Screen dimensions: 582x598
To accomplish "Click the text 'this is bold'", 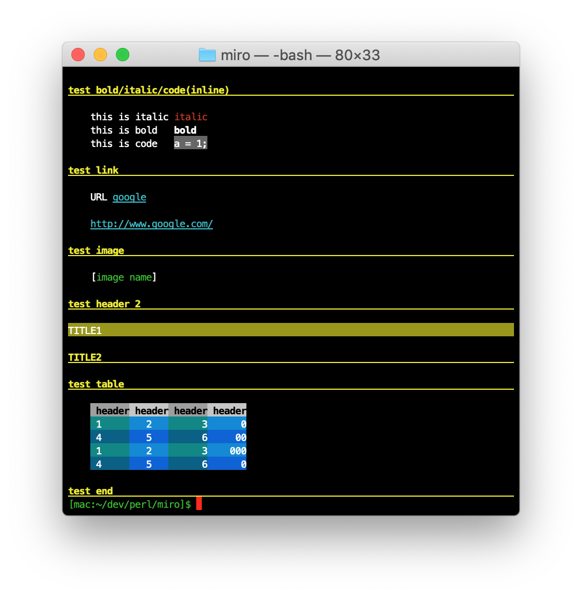I will click(124, 130).
